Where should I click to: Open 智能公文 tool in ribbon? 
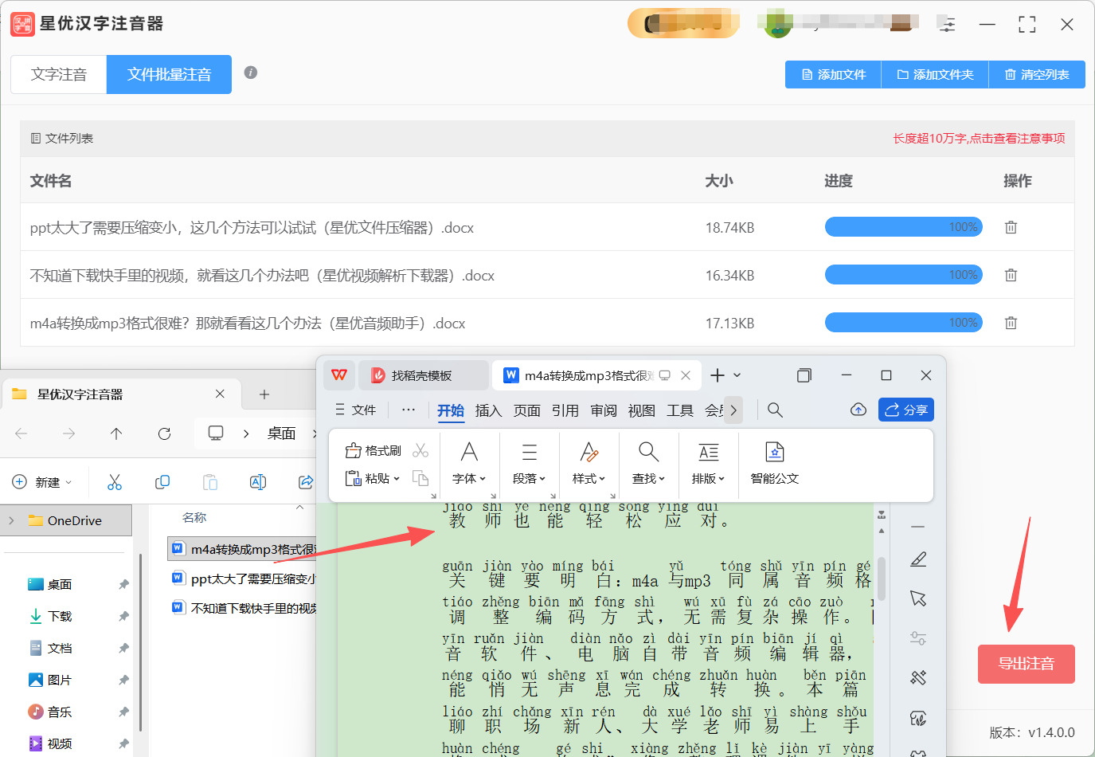[774, 463]
